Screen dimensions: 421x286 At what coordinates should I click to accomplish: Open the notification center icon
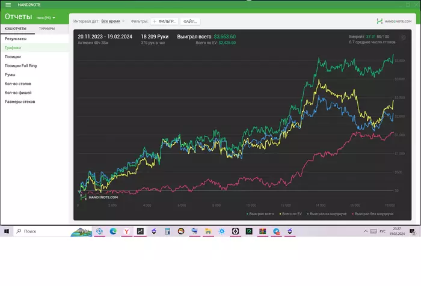point(412,231)
